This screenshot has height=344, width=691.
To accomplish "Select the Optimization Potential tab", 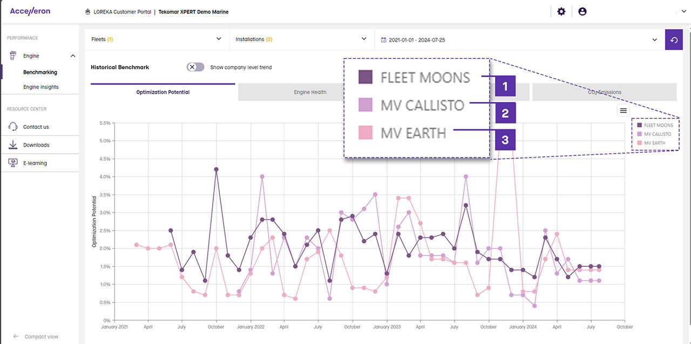I will click(x=163, y=92).
